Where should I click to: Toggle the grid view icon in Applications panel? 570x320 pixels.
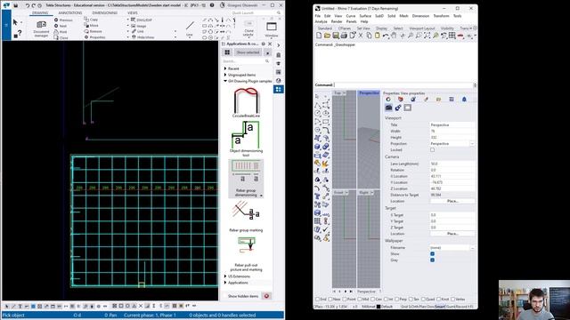[227, 52]
